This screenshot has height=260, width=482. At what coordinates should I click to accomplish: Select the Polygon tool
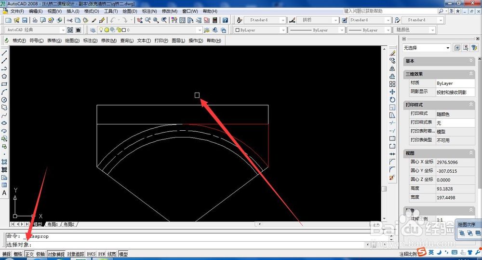tap(4, 76)
